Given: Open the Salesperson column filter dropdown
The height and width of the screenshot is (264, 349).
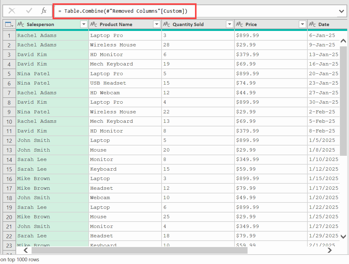Looking at the screenshot, I should click(x=84, y=24).
